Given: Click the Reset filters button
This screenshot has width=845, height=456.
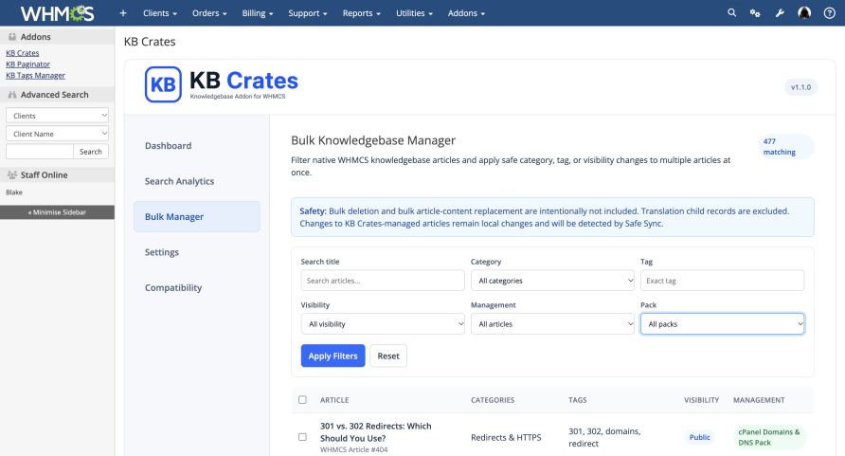Looking at the screenshot, I should [x=388, y=356].
